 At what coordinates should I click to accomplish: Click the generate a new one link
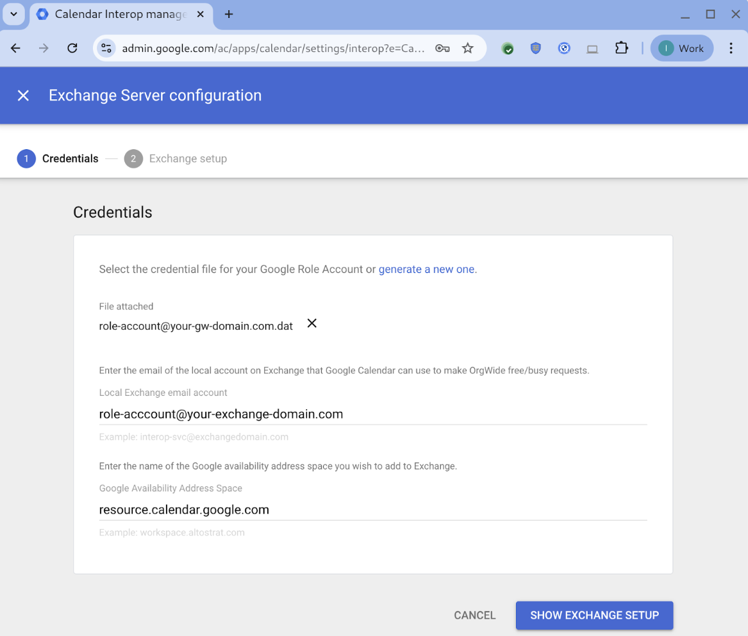coord(426,269)
